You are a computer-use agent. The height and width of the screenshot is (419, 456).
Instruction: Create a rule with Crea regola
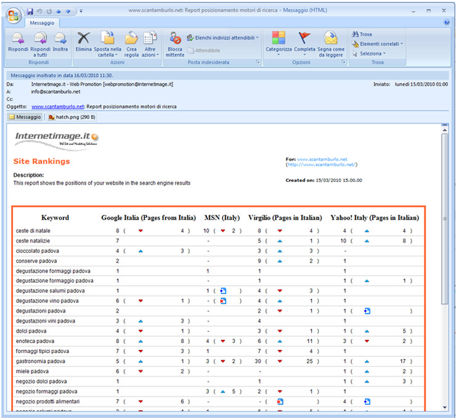(x=131, y=44)
